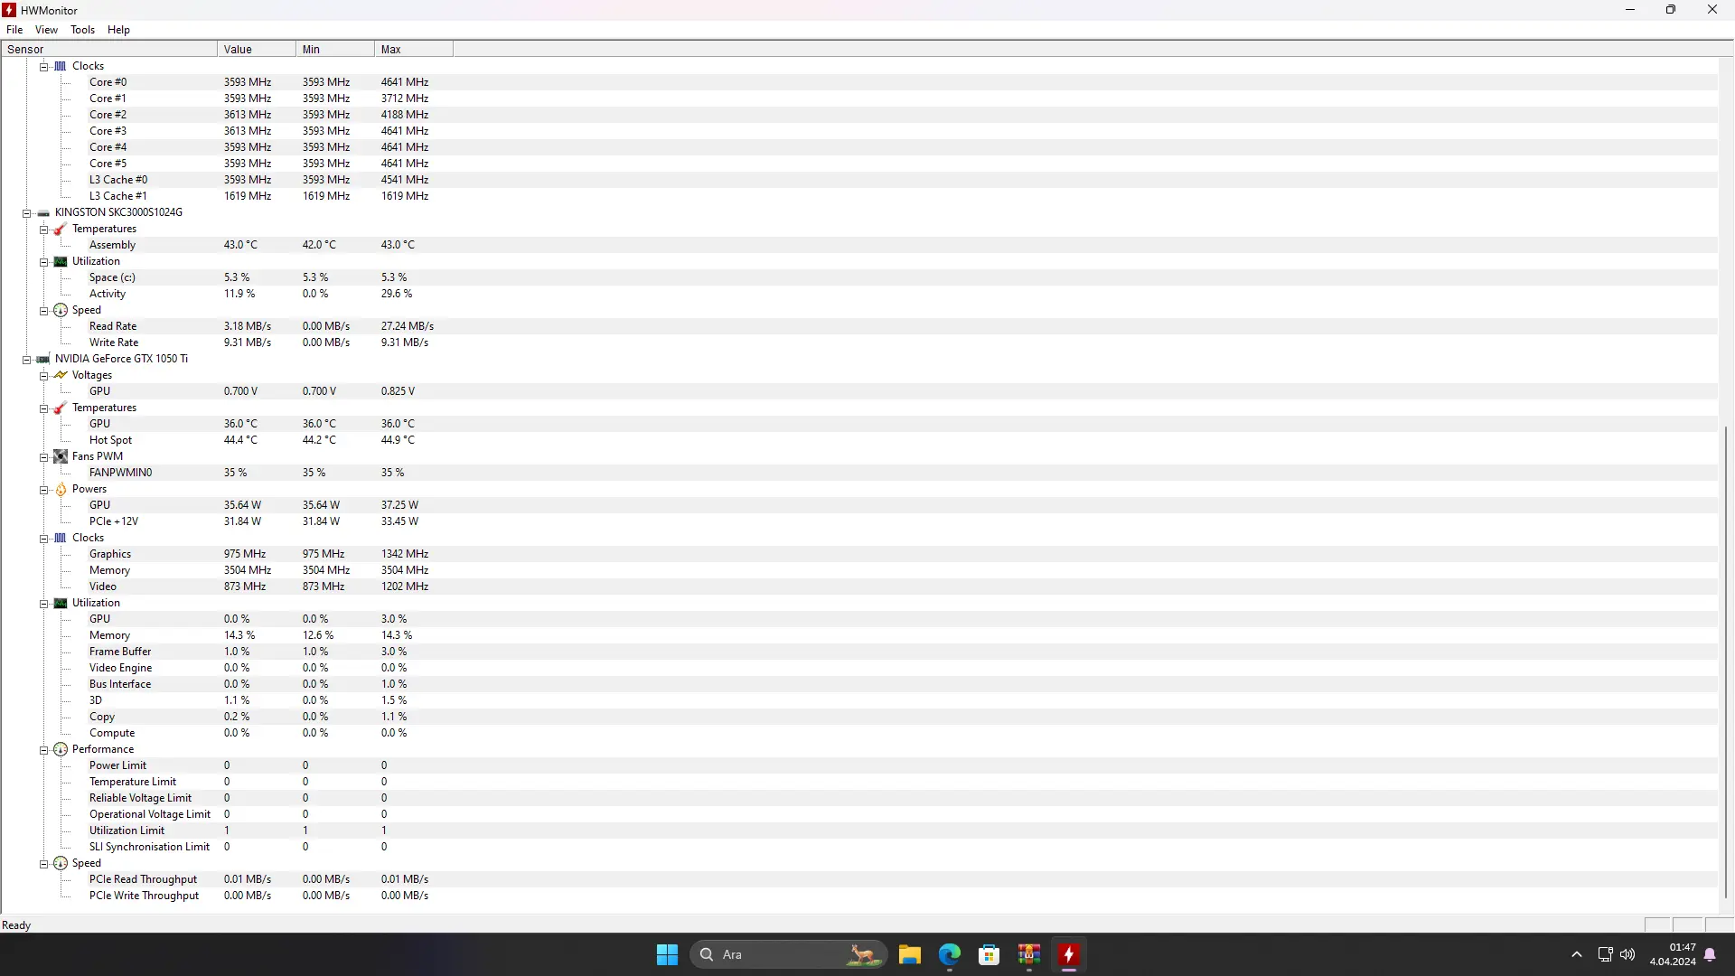
Task: Click the Fans PWM fan icon
Action: click(x=61, y=456)
